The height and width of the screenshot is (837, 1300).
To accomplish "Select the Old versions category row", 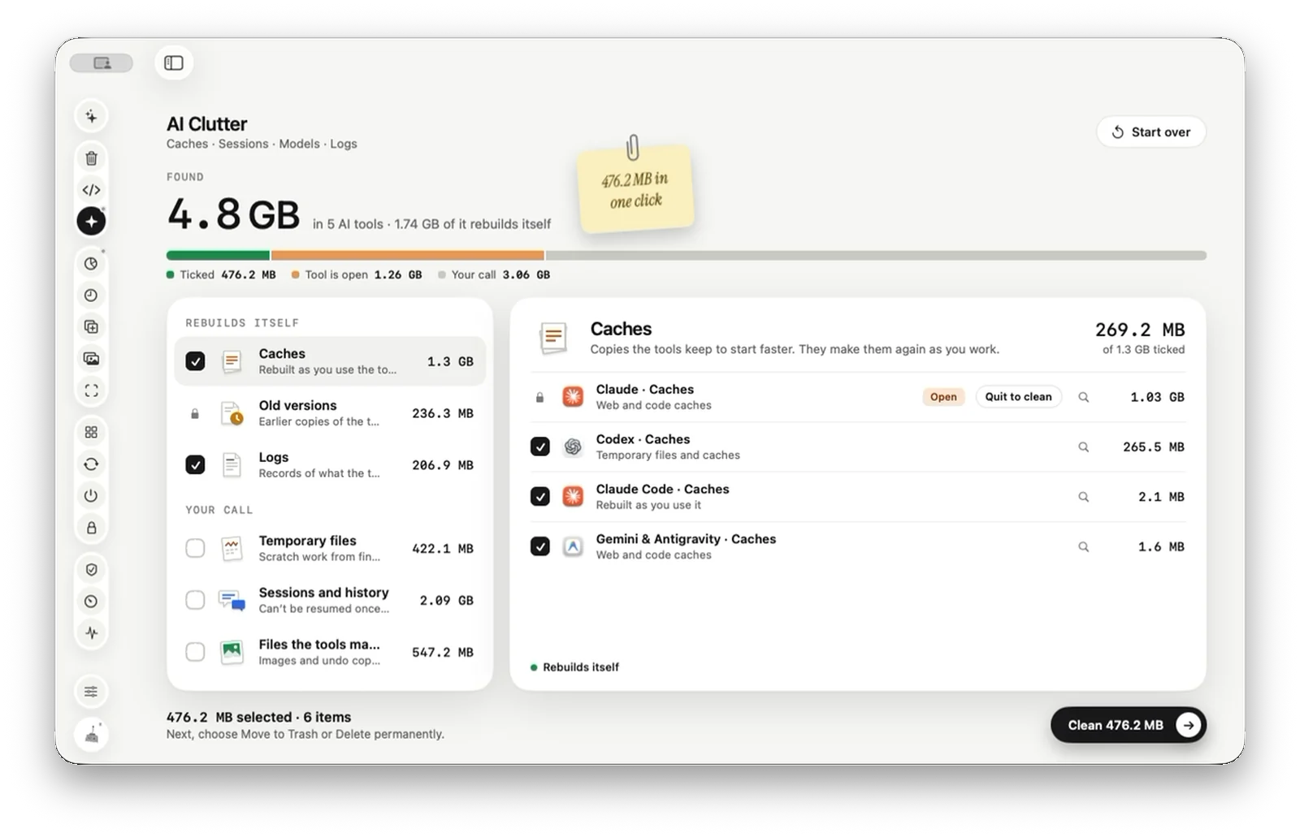I will click(x=330, y=413).
